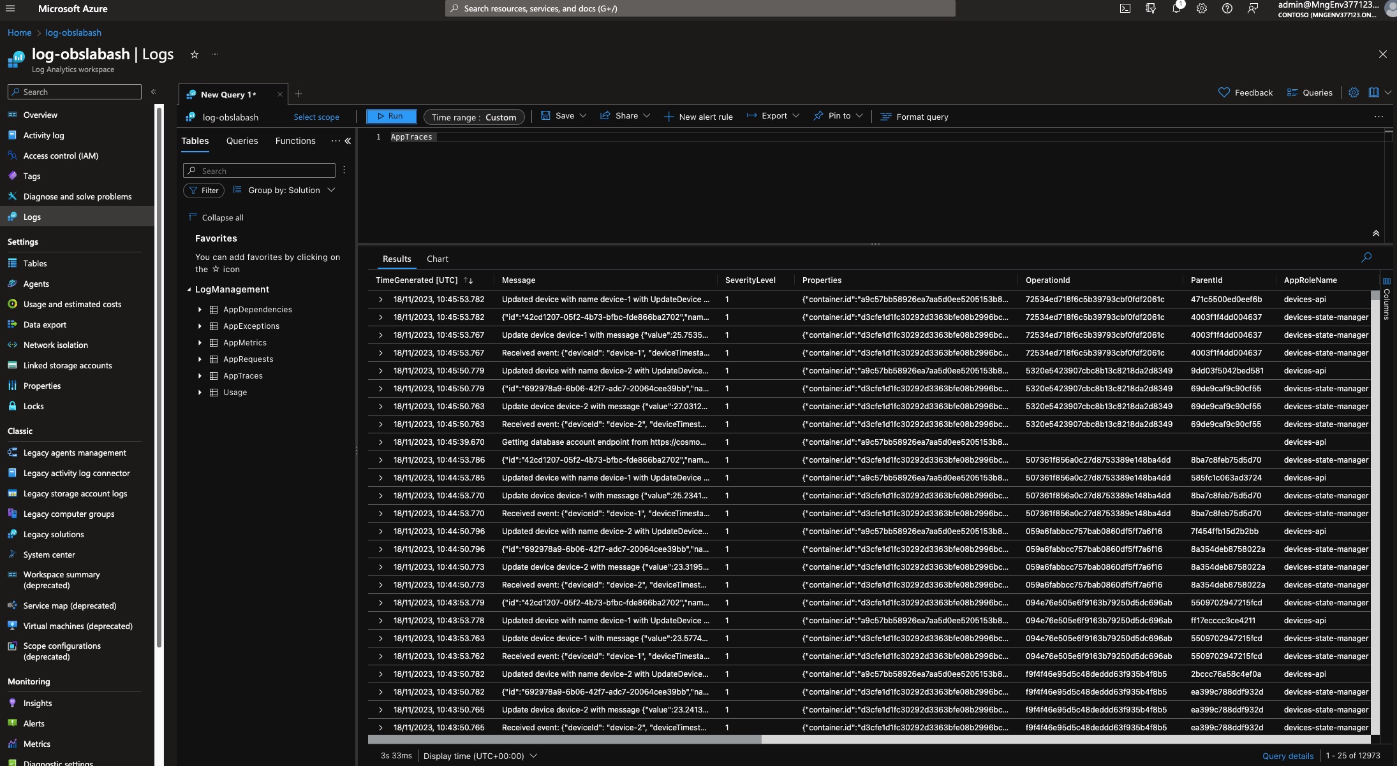Viewport: 1397px width, 766px height.
Task: Open the top bar feedback person icon
Action: pyautogui.click(x=1253, y=8)
